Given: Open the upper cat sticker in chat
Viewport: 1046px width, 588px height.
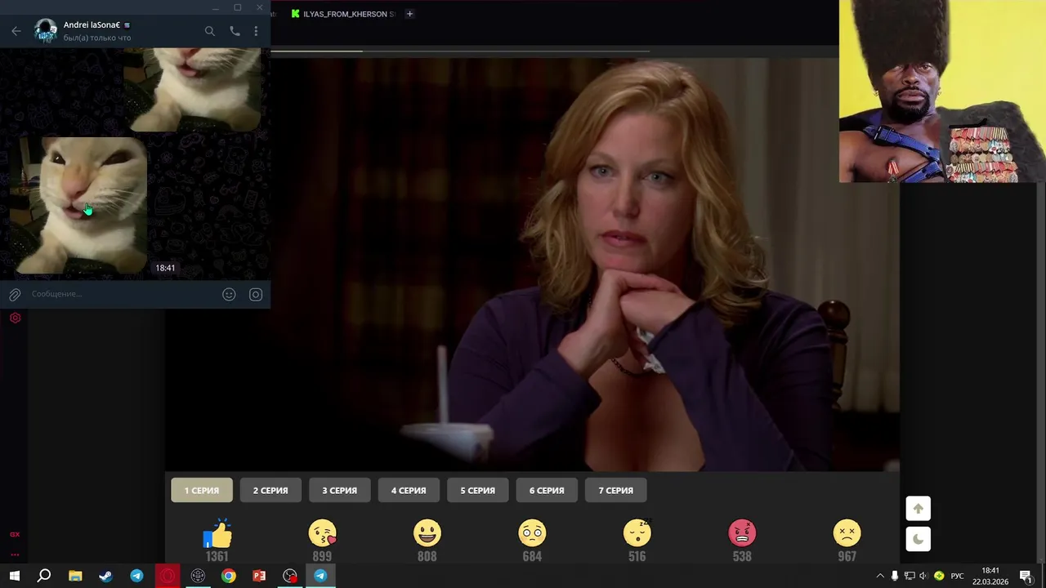Looking at the screenshot, I should 192,89.
